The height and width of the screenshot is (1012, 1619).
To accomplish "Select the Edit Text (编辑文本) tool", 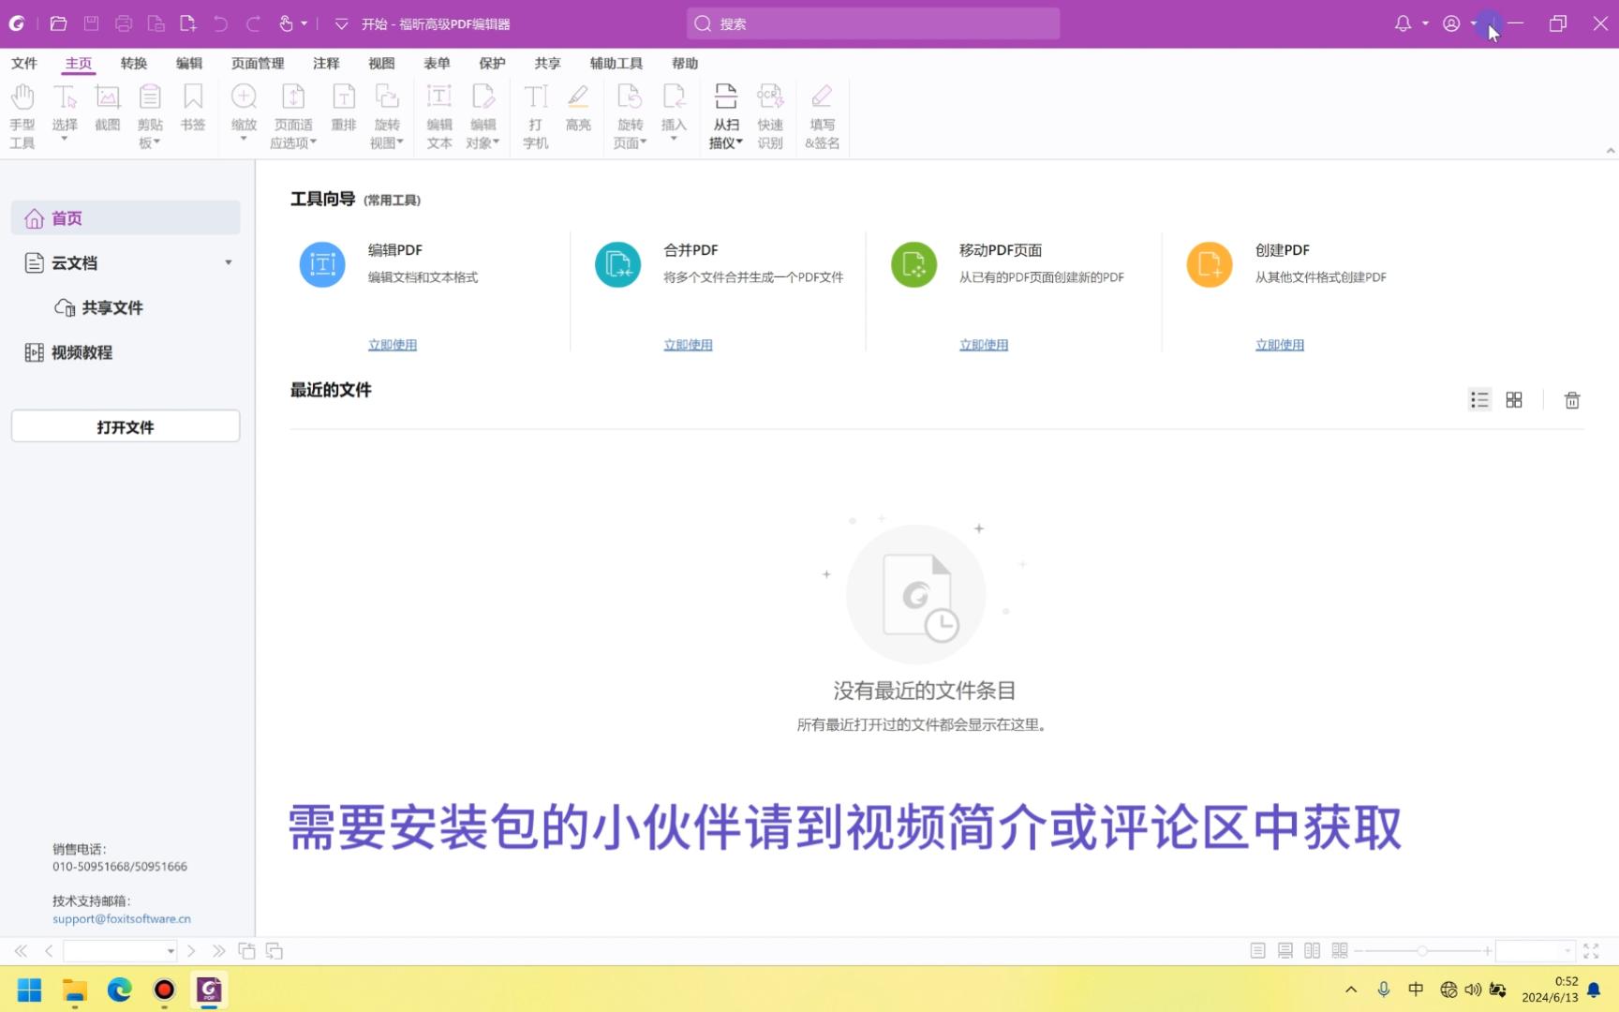I will click(x=439, y=115).
